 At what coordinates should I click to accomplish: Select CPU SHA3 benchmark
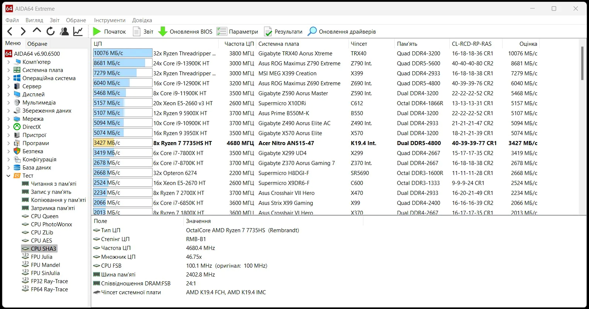39,249
